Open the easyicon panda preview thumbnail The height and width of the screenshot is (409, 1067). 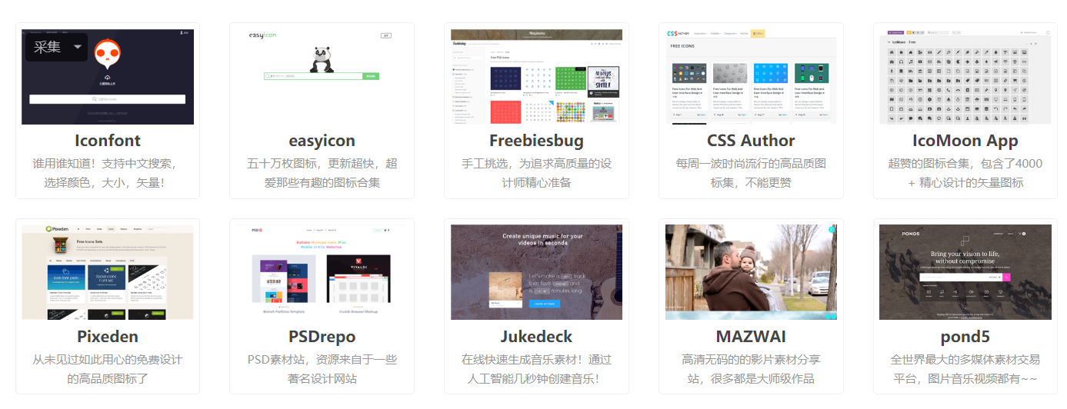pos(322,77)
